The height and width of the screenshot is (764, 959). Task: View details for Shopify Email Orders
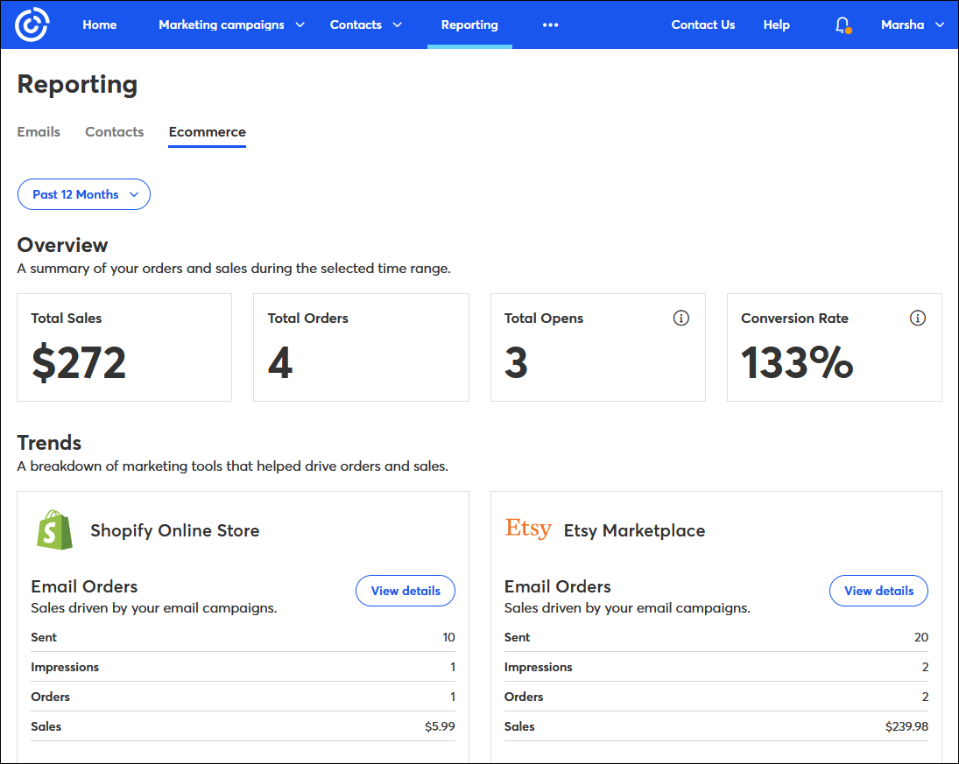pyautogui.click(x=405, y=591)
